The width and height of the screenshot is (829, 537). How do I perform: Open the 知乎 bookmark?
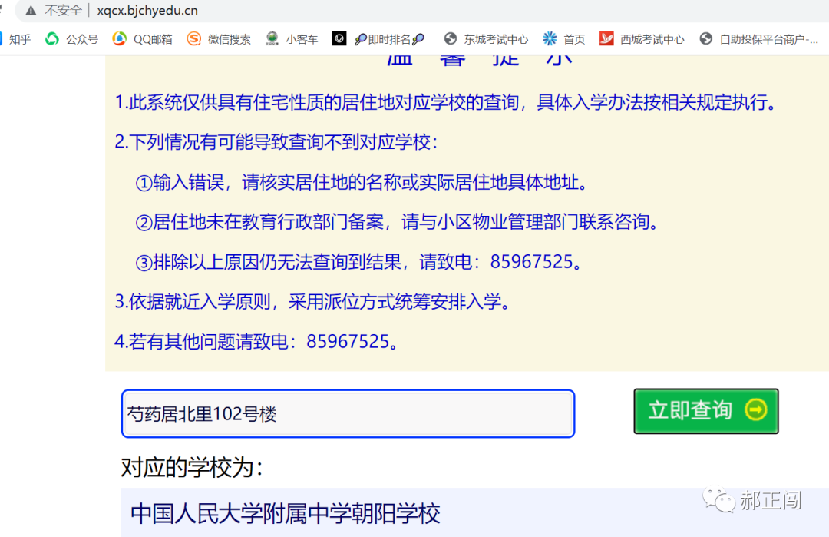15,39
